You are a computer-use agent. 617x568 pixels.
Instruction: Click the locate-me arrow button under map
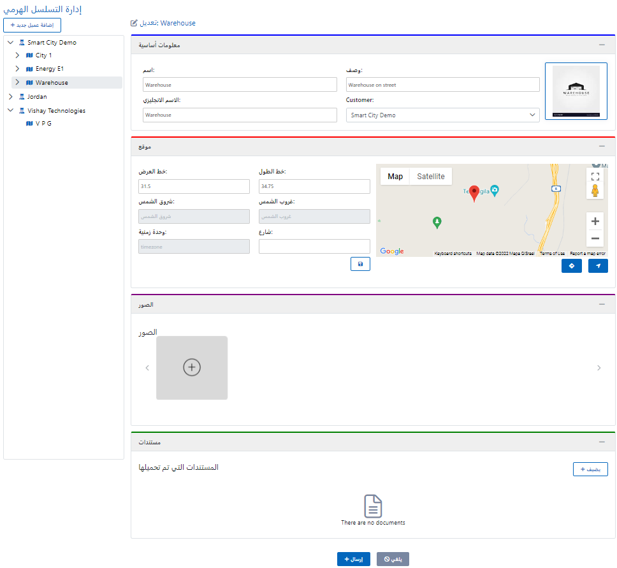click(598, 266)
